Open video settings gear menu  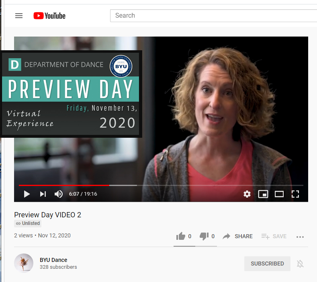(x=247, y=194)
